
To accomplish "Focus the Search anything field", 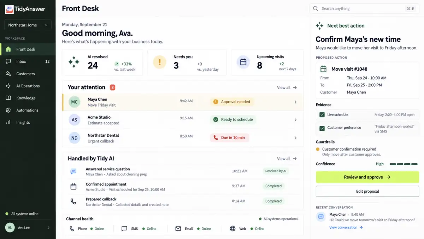I will tap(364, 8).
